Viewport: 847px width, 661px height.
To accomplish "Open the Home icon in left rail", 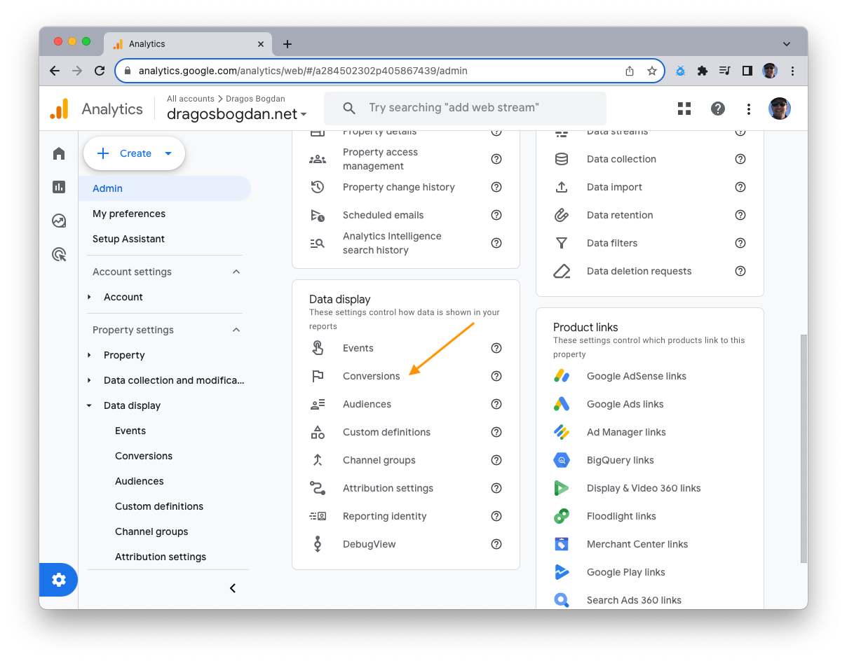I will coord(59,153).
